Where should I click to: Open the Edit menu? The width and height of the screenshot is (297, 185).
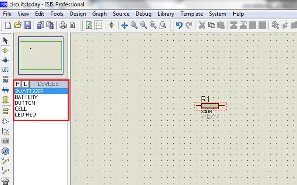click(40, 14)
